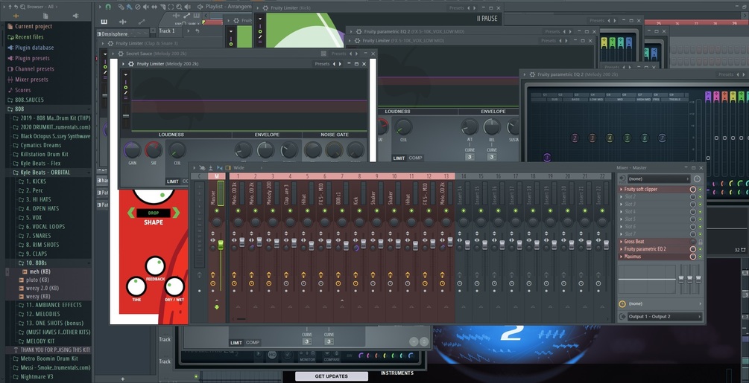
Task: Open the Output 1 - Output 2 dropdown
Action: pyautogui.click(x=663, y=316)
